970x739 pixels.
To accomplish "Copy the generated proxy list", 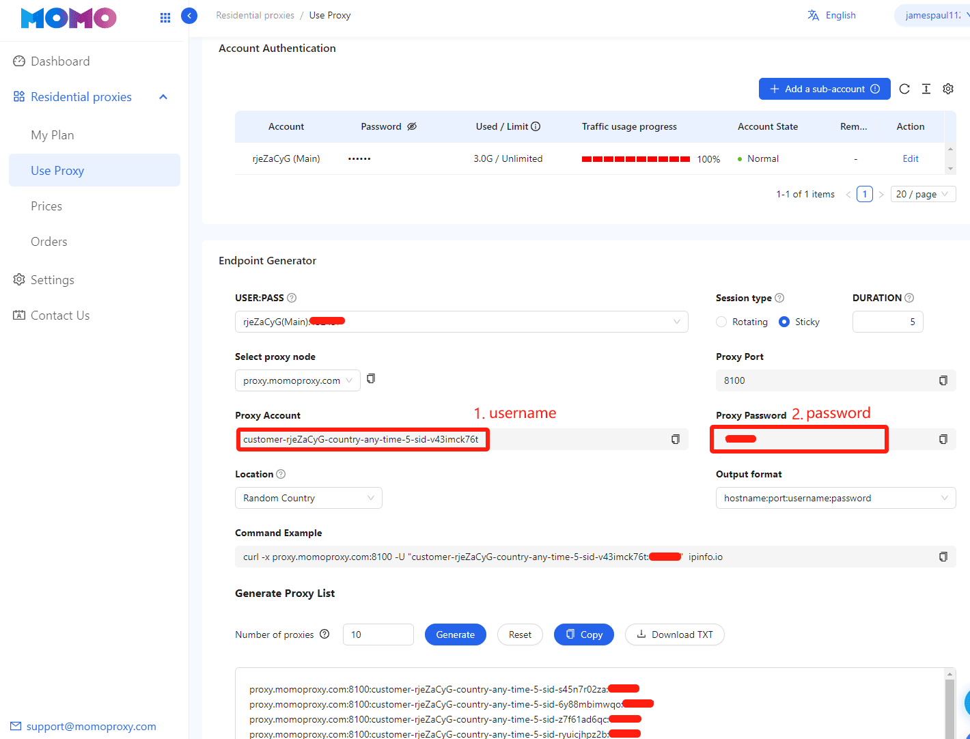I will [x=584, y=635].
